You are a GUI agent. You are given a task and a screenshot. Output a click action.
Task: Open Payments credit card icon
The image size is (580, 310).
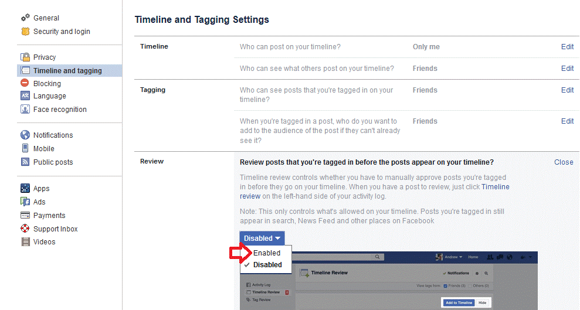pyautogui.click(x=25, y=215)
